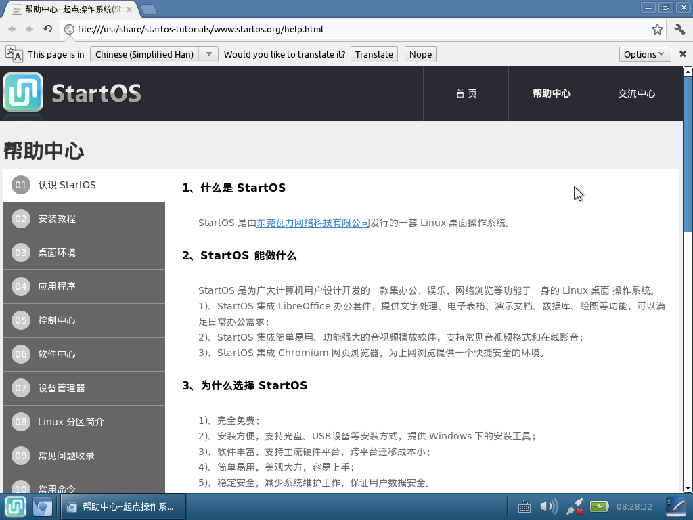
Task: Select the 安装教程 sidebar item
Action: (84, 219)
